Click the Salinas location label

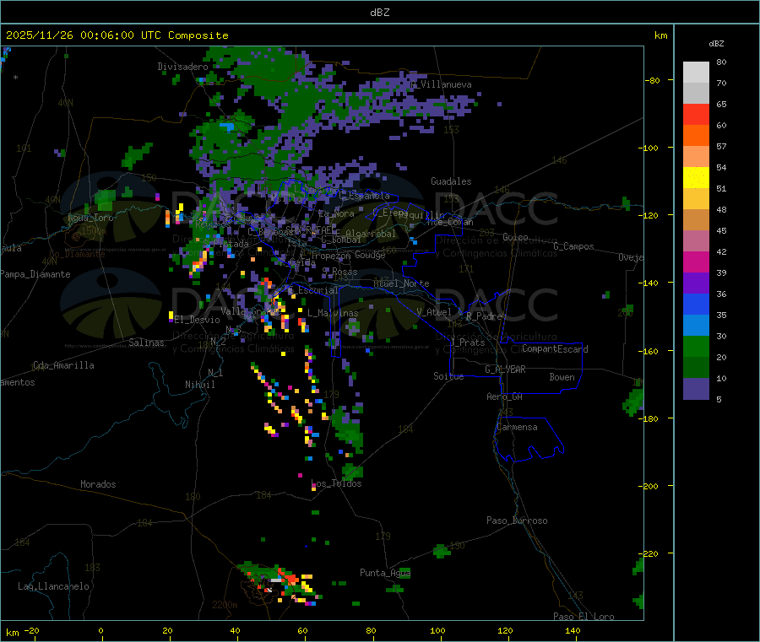pos(146,343)
